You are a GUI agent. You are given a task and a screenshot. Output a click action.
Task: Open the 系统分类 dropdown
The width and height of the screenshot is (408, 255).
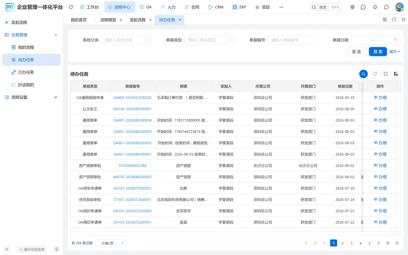[126, 40]
